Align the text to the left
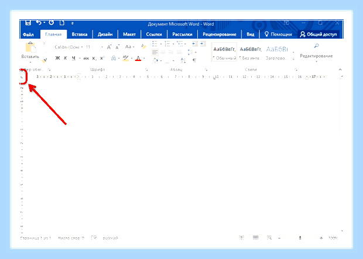The image size is (363, 259). point(155,52)
